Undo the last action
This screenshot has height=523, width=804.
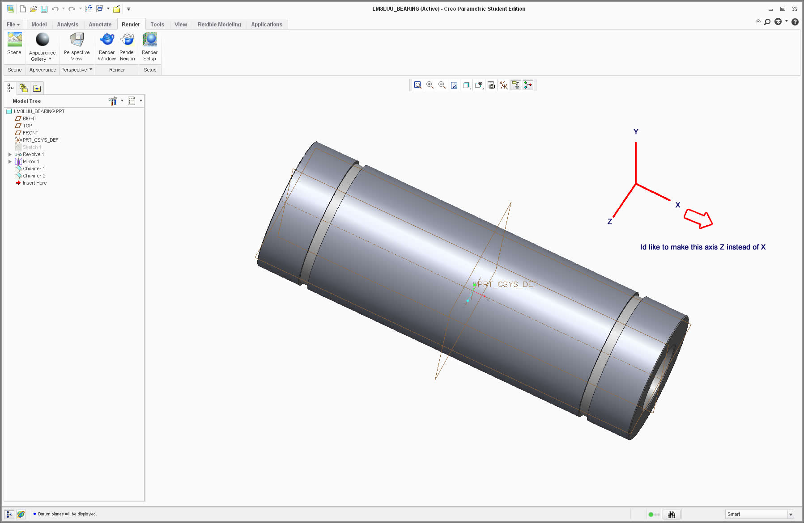point(55,9)
